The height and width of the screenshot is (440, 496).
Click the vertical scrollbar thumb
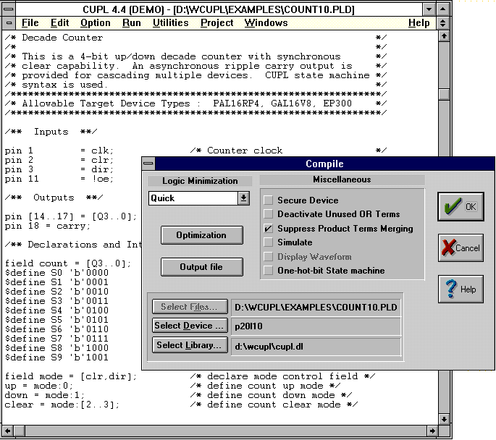444,94
